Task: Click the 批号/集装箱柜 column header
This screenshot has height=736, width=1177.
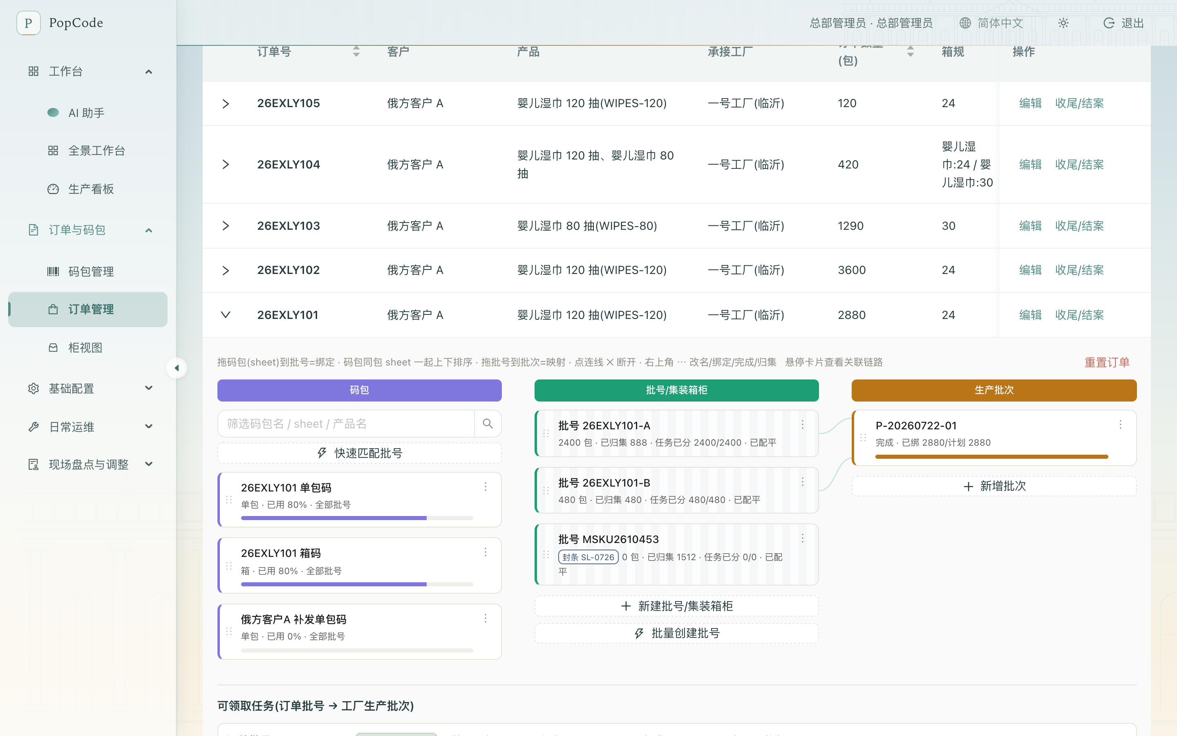Action: click(x=676, y=390)
